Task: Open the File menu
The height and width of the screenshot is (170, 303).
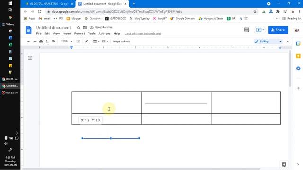Action: click(39, 34)
